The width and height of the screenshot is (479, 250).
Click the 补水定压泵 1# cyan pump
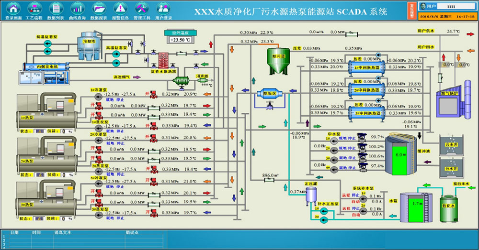324,211
